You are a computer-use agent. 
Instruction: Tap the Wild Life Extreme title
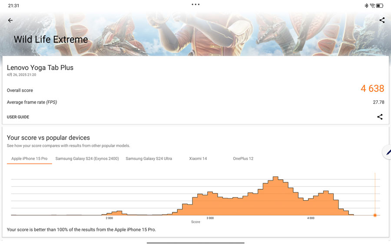click(51, 40)
